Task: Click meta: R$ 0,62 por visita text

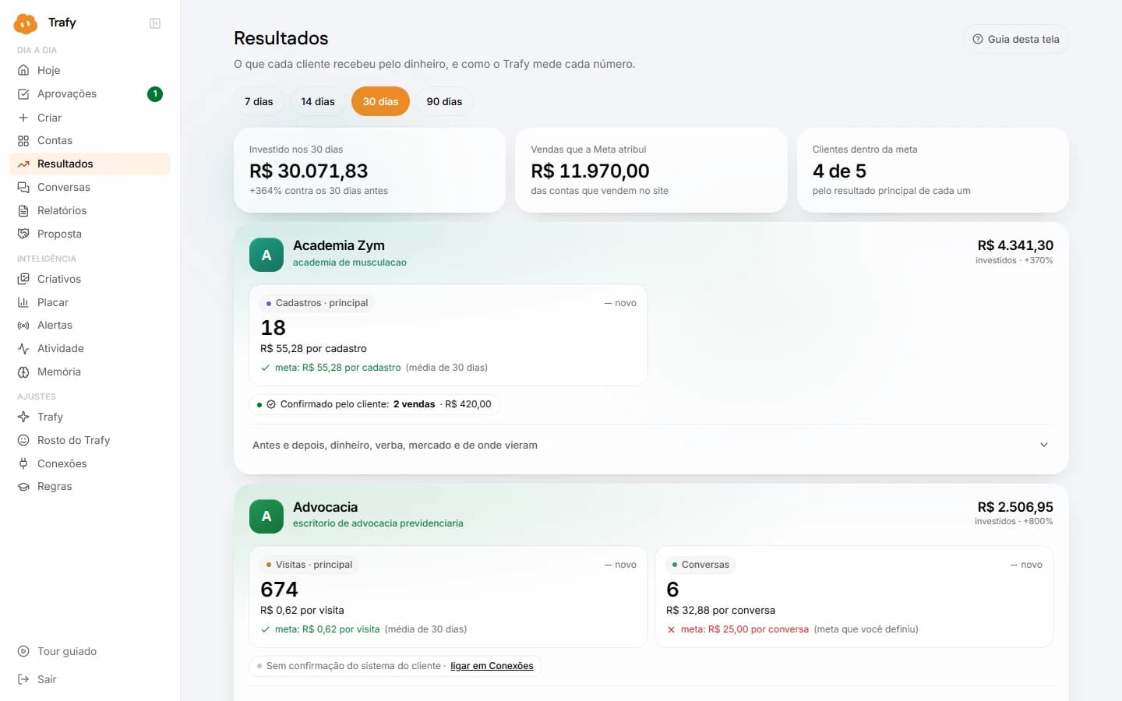Action: pyautogui.click(x=327, y=629)
